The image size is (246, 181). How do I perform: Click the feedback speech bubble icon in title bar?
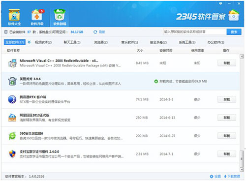[220, 3]
